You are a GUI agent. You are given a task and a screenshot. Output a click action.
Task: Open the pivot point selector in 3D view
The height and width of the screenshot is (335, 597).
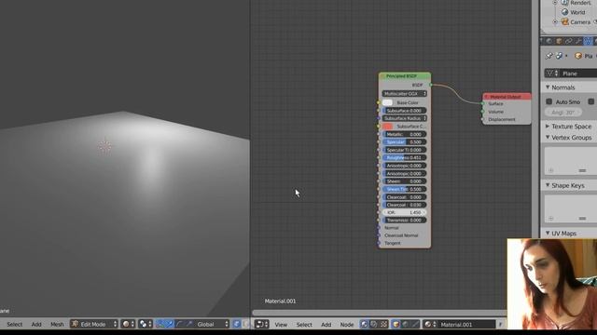coord(146,325)
